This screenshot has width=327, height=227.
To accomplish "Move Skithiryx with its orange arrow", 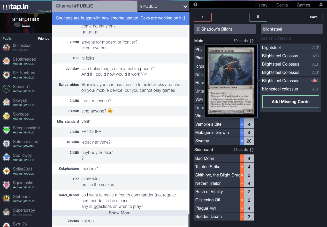I will [242, 175].
